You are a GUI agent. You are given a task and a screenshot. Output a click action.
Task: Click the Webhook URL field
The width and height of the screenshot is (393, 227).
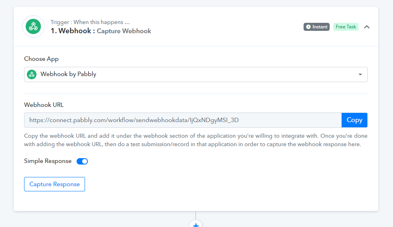[183, 120]
